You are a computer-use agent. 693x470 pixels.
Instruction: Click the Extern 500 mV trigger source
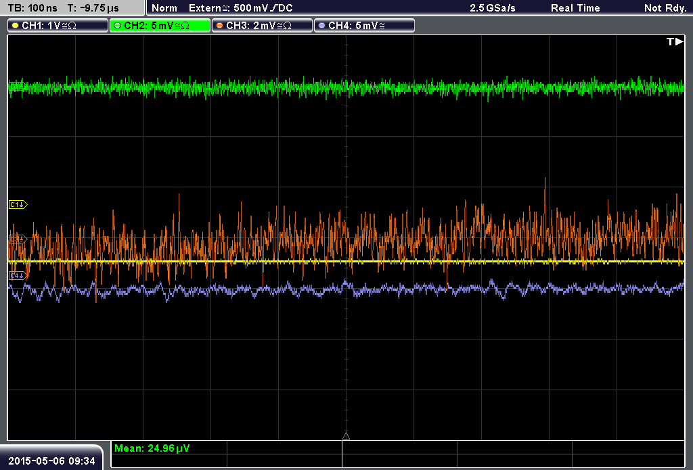coord(240,8)
